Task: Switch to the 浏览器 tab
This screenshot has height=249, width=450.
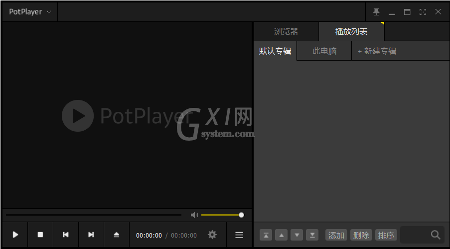Action: point(286,31)
